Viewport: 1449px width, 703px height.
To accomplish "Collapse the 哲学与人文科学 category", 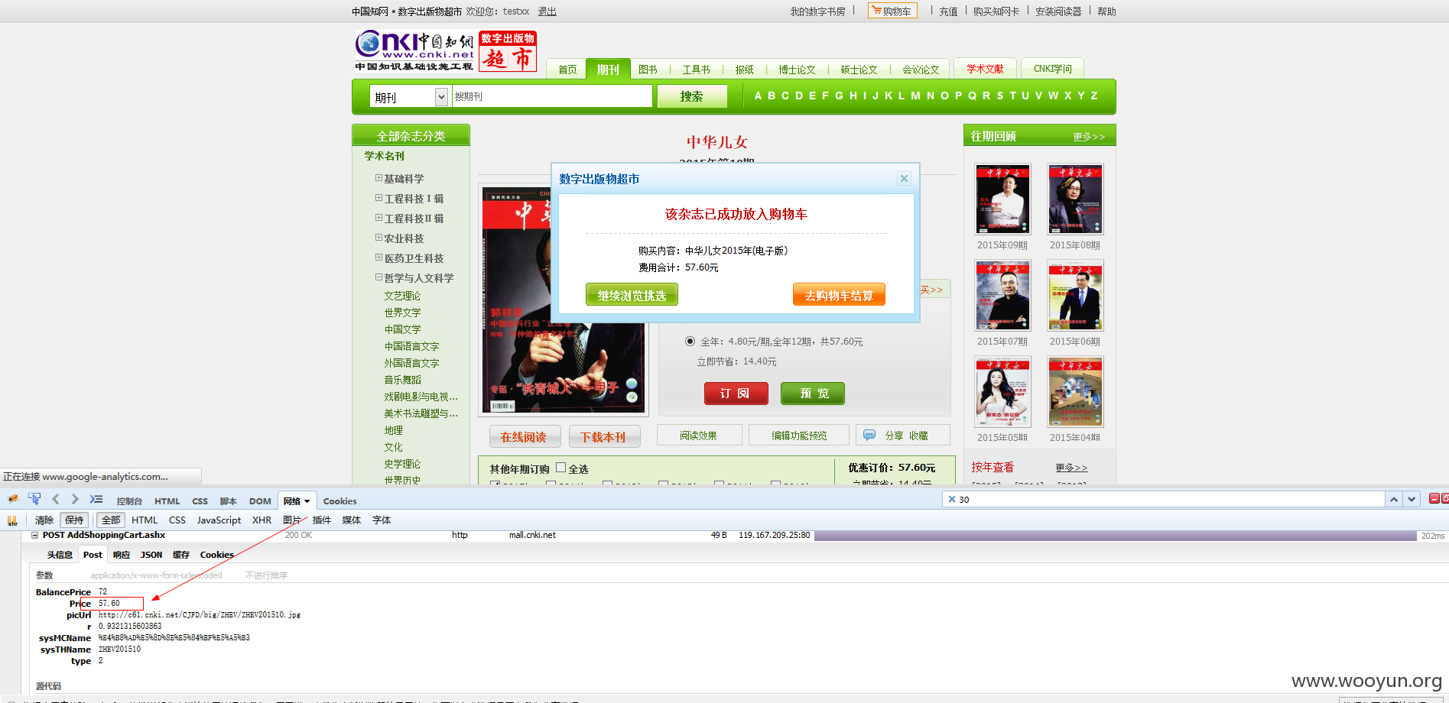I will click(x=378, y=277).
